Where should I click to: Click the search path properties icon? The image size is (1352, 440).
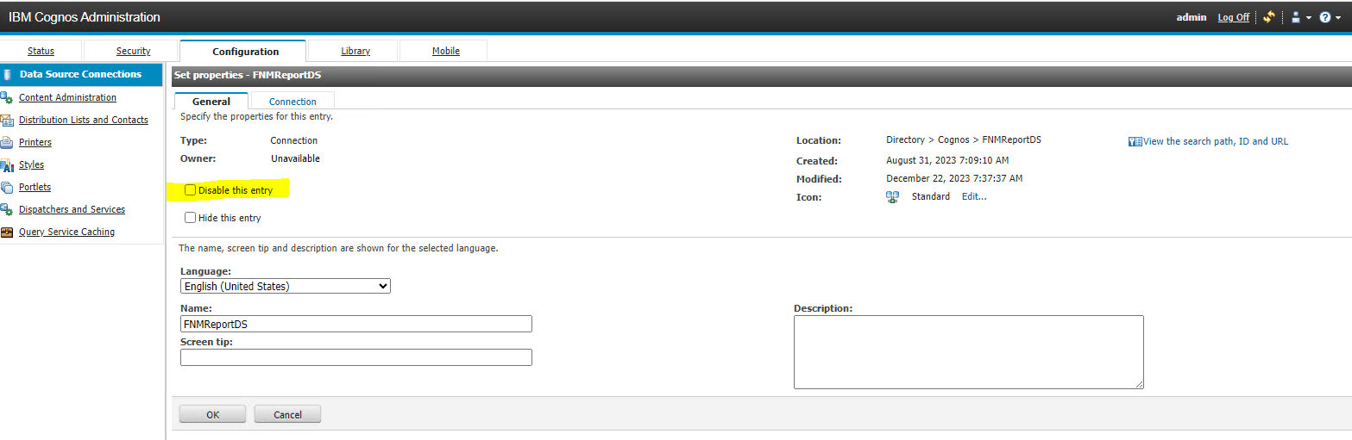(1135, 142)
